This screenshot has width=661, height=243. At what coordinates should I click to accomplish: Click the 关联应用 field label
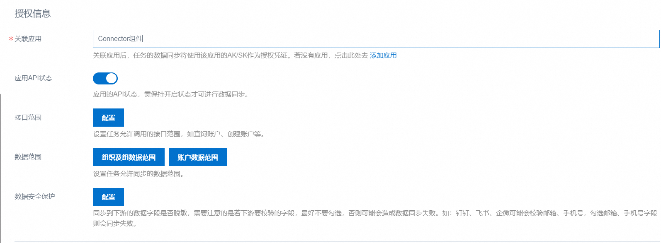click(28, 39)
